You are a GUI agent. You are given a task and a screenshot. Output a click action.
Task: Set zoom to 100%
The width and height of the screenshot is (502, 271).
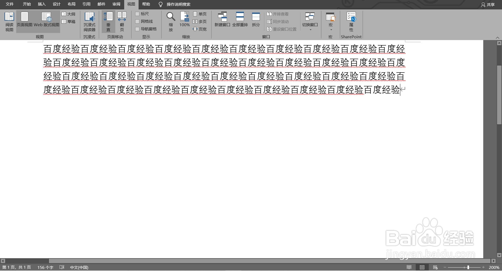[185, 19]
